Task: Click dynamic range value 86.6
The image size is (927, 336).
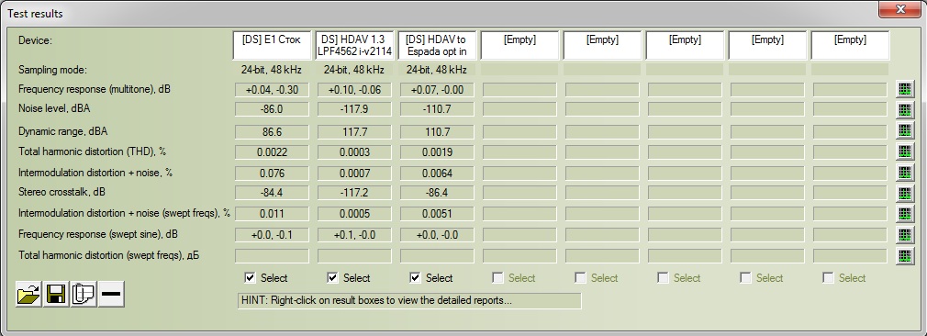Action: 272,132
